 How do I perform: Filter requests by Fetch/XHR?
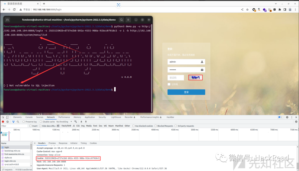pyautogui.click(x=66, y=126)
